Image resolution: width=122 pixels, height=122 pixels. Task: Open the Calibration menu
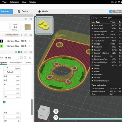tap(14, 2)
